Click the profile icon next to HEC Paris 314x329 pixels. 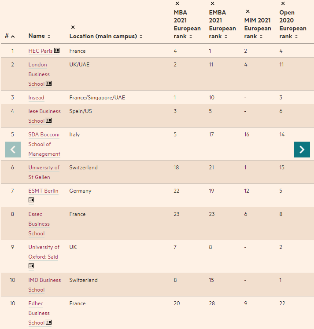click(57, 51)
